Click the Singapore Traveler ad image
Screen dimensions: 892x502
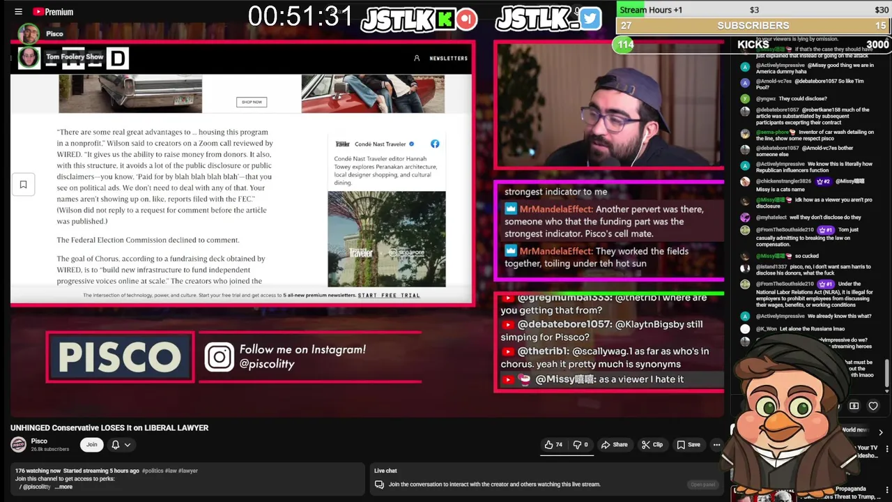[387, 239]
